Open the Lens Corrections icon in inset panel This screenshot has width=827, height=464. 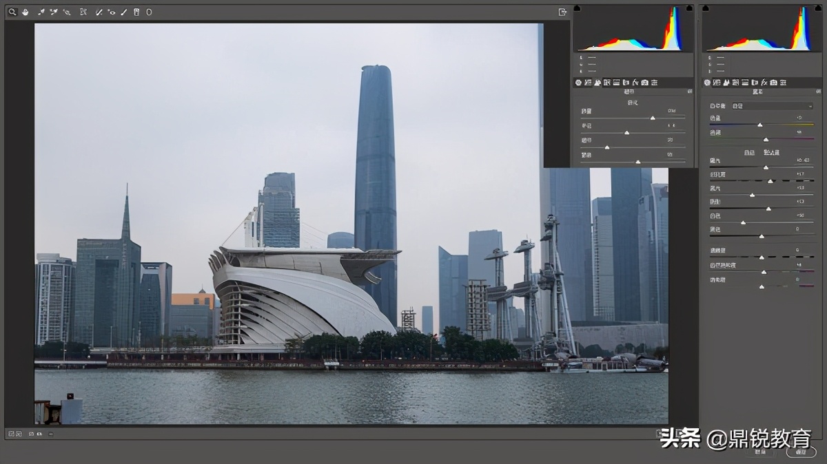[625, 83]
